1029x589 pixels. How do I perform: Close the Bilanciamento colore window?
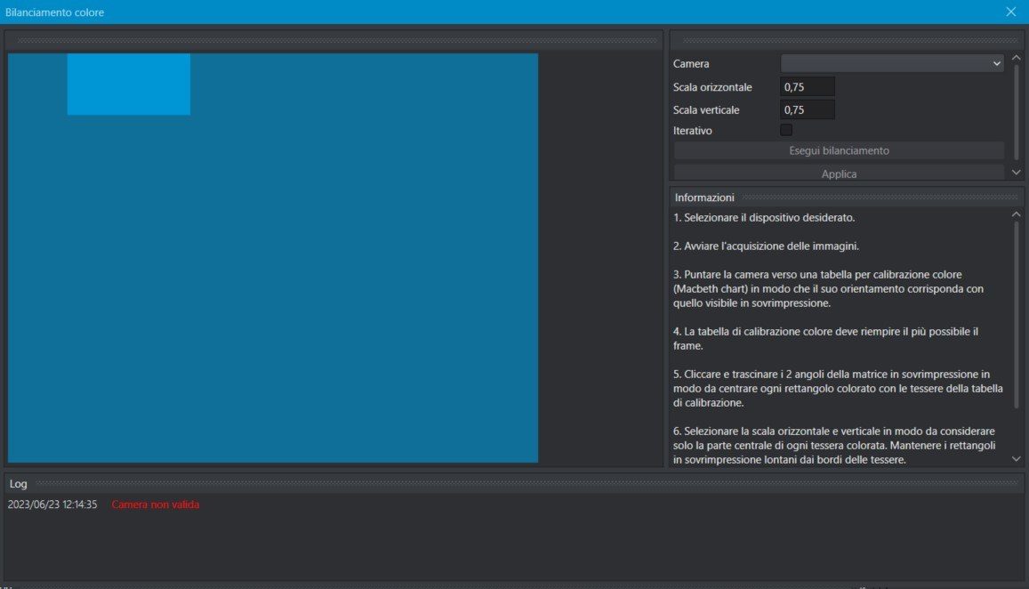point(1010,12)
